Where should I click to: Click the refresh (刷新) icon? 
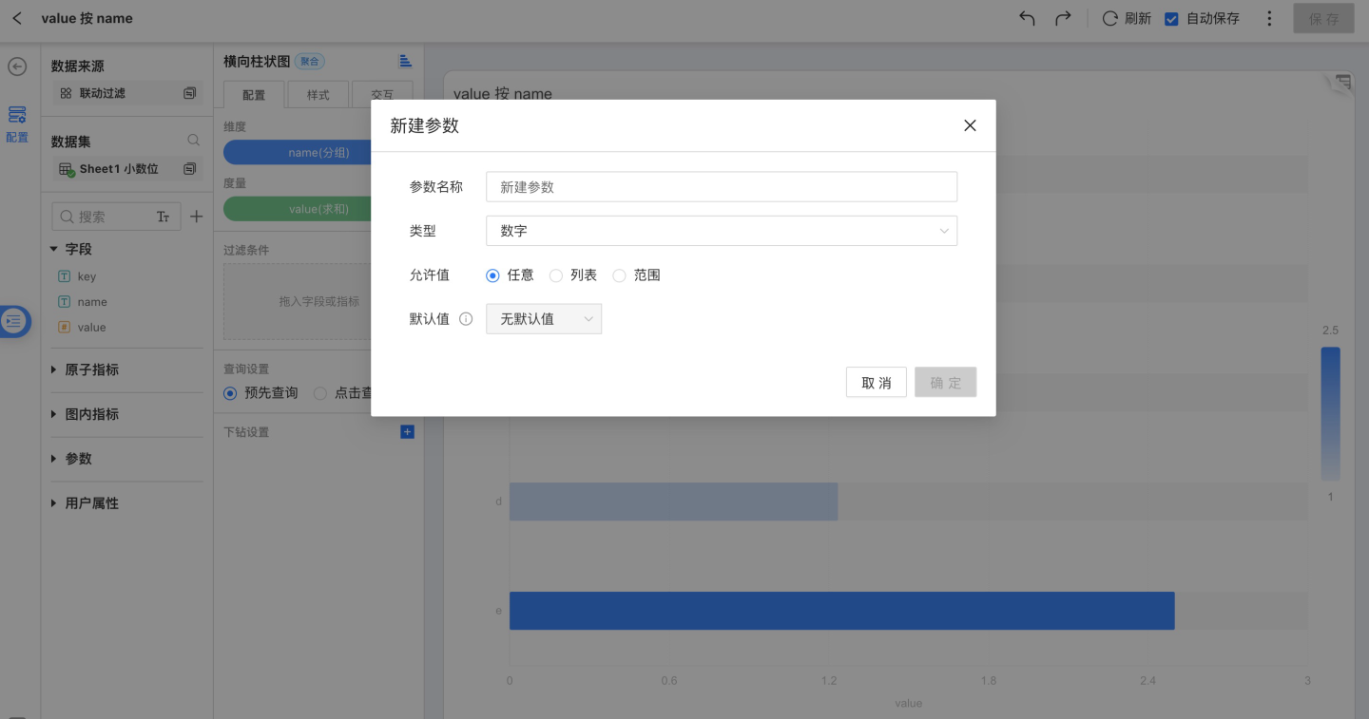(x=1109, y=18)
